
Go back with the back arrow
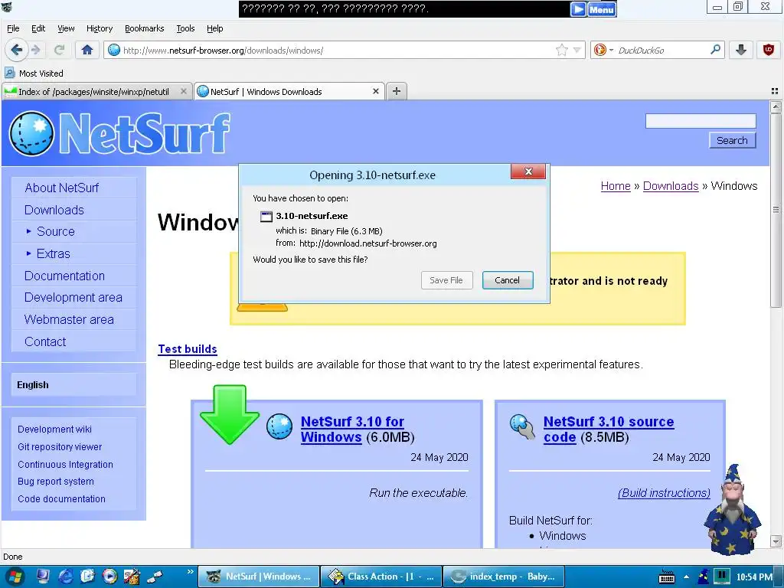coord(17,50)
